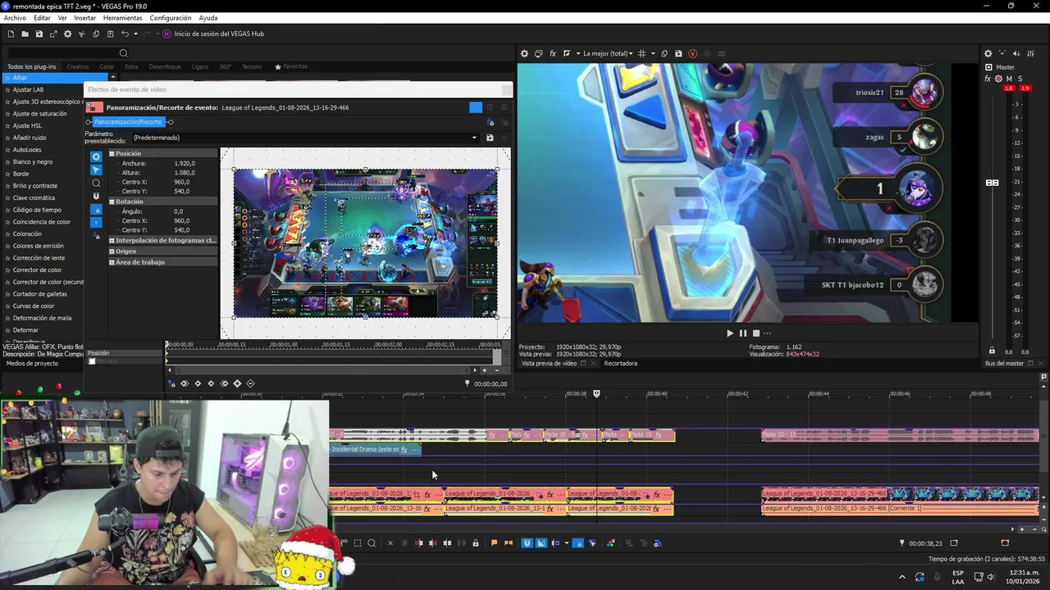Copy snapshot to clipboard in preview
The image size is (1050, 590).
(x=664, y=53)
